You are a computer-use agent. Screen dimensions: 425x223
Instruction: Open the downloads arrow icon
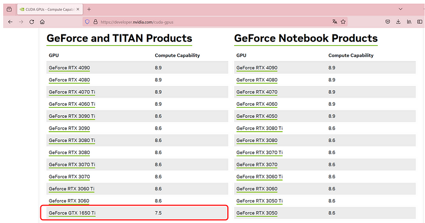tap(398, 22)
